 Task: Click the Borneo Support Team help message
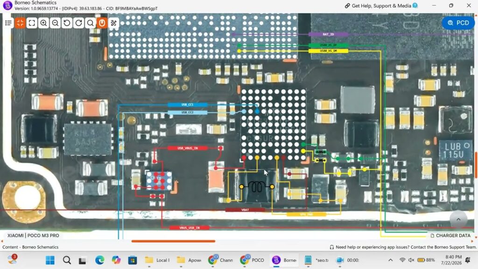pyautogui.click(x=406, y=247)
